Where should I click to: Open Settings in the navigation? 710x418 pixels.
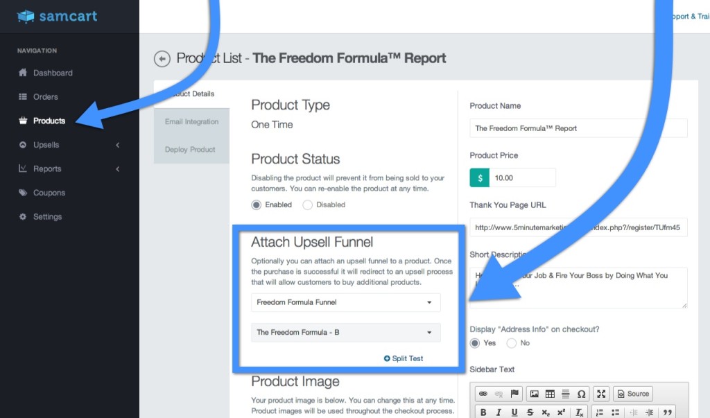(x=47, y=217)
